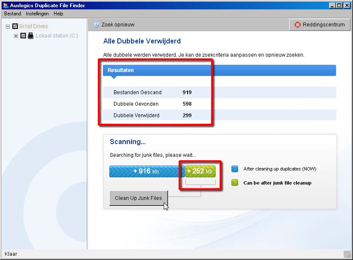Select the Lokaal station (C:) label
This screenshot has height=260, width=353.
[x=57, y=36]
